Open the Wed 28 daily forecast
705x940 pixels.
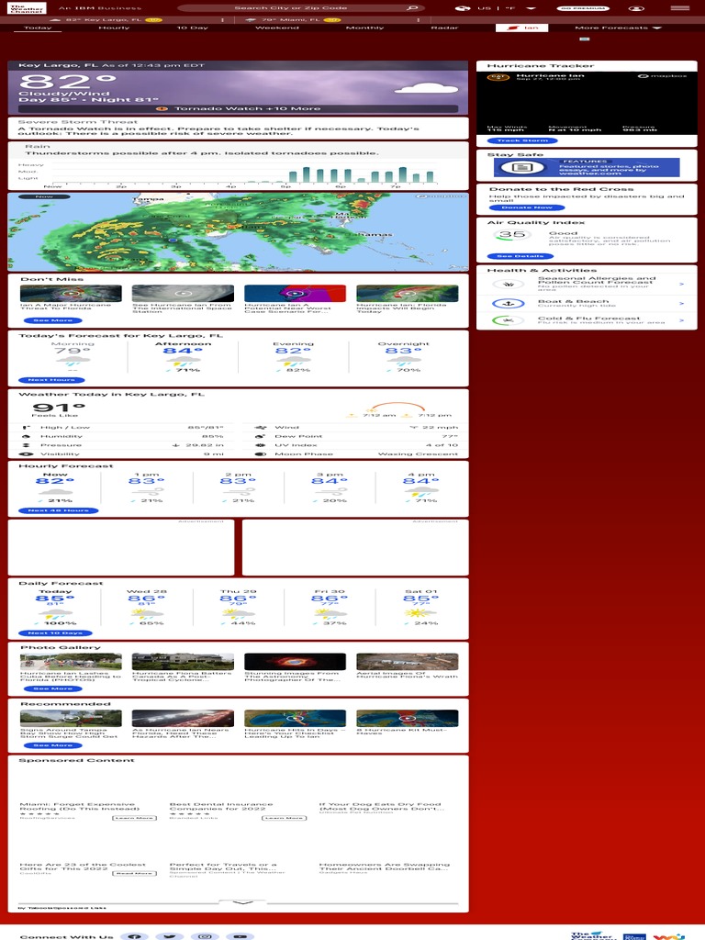[x=147, y=608]
